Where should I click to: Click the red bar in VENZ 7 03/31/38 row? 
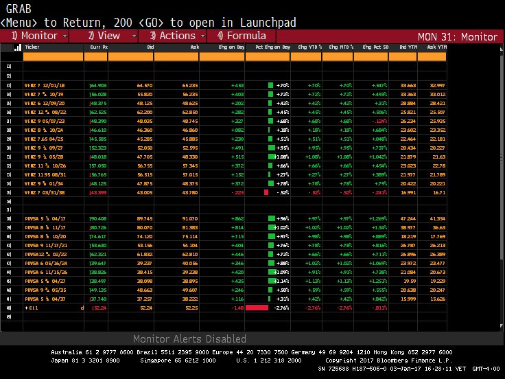[266, 192]
